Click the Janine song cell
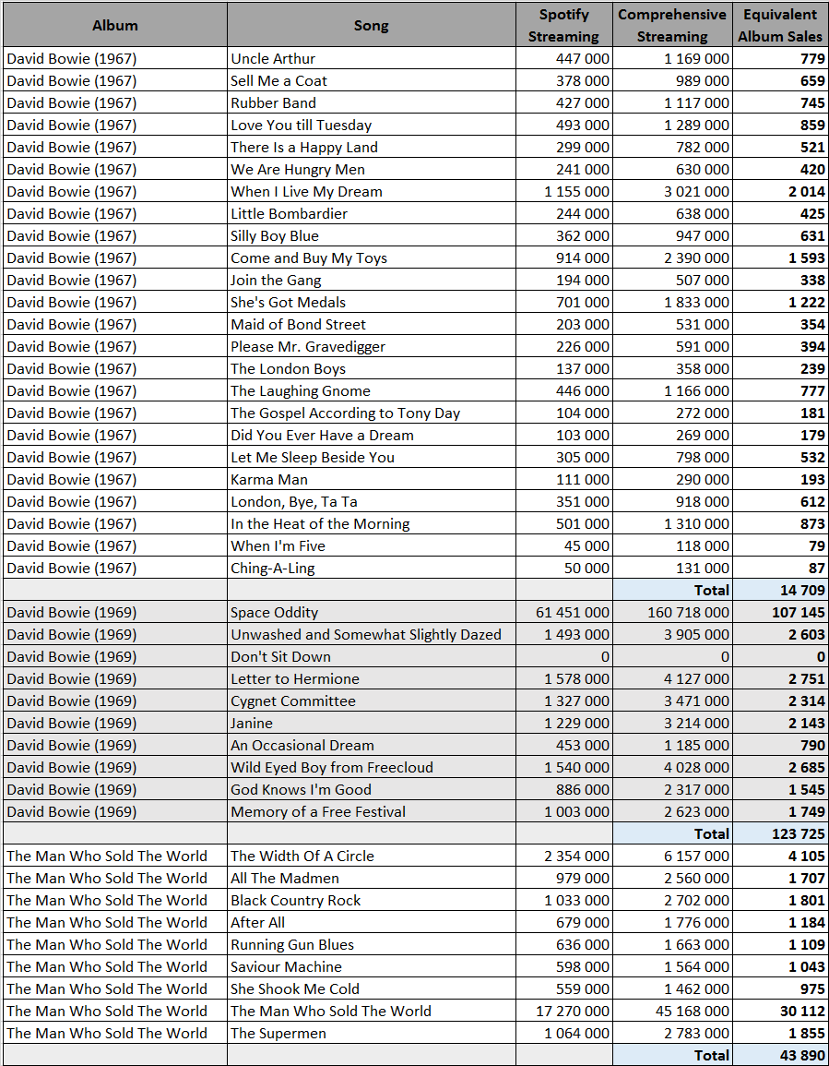The height and width of the screenshot is (1066, 829). [x=371, y=724]
